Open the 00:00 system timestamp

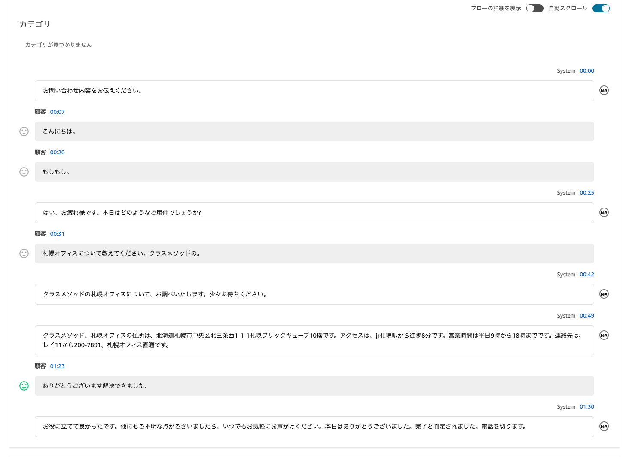pyautogui.click(x=586, y=70)
